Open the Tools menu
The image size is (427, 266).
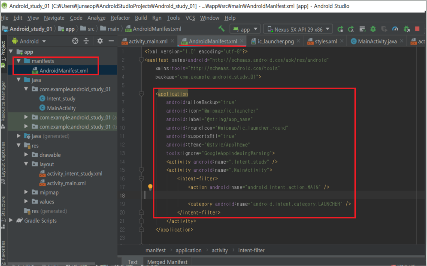pyautogui.click(x=173, y=18)
